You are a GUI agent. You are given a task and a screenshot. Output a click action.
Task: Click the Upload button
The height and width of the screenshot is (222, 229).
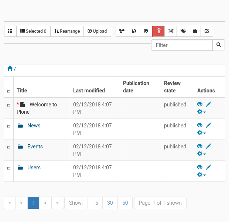pos(97,31)
